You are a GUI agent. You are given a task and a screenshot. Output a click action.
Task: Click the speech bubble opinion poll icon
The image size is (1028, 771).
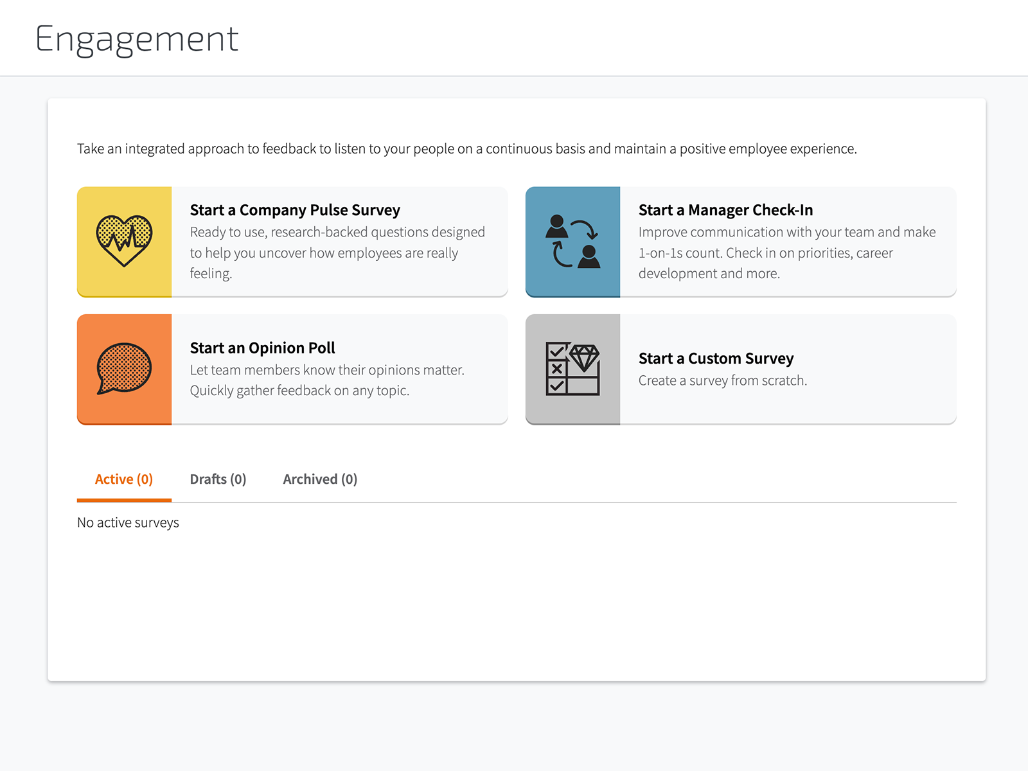pyautogui.click(x=124, y=369)
